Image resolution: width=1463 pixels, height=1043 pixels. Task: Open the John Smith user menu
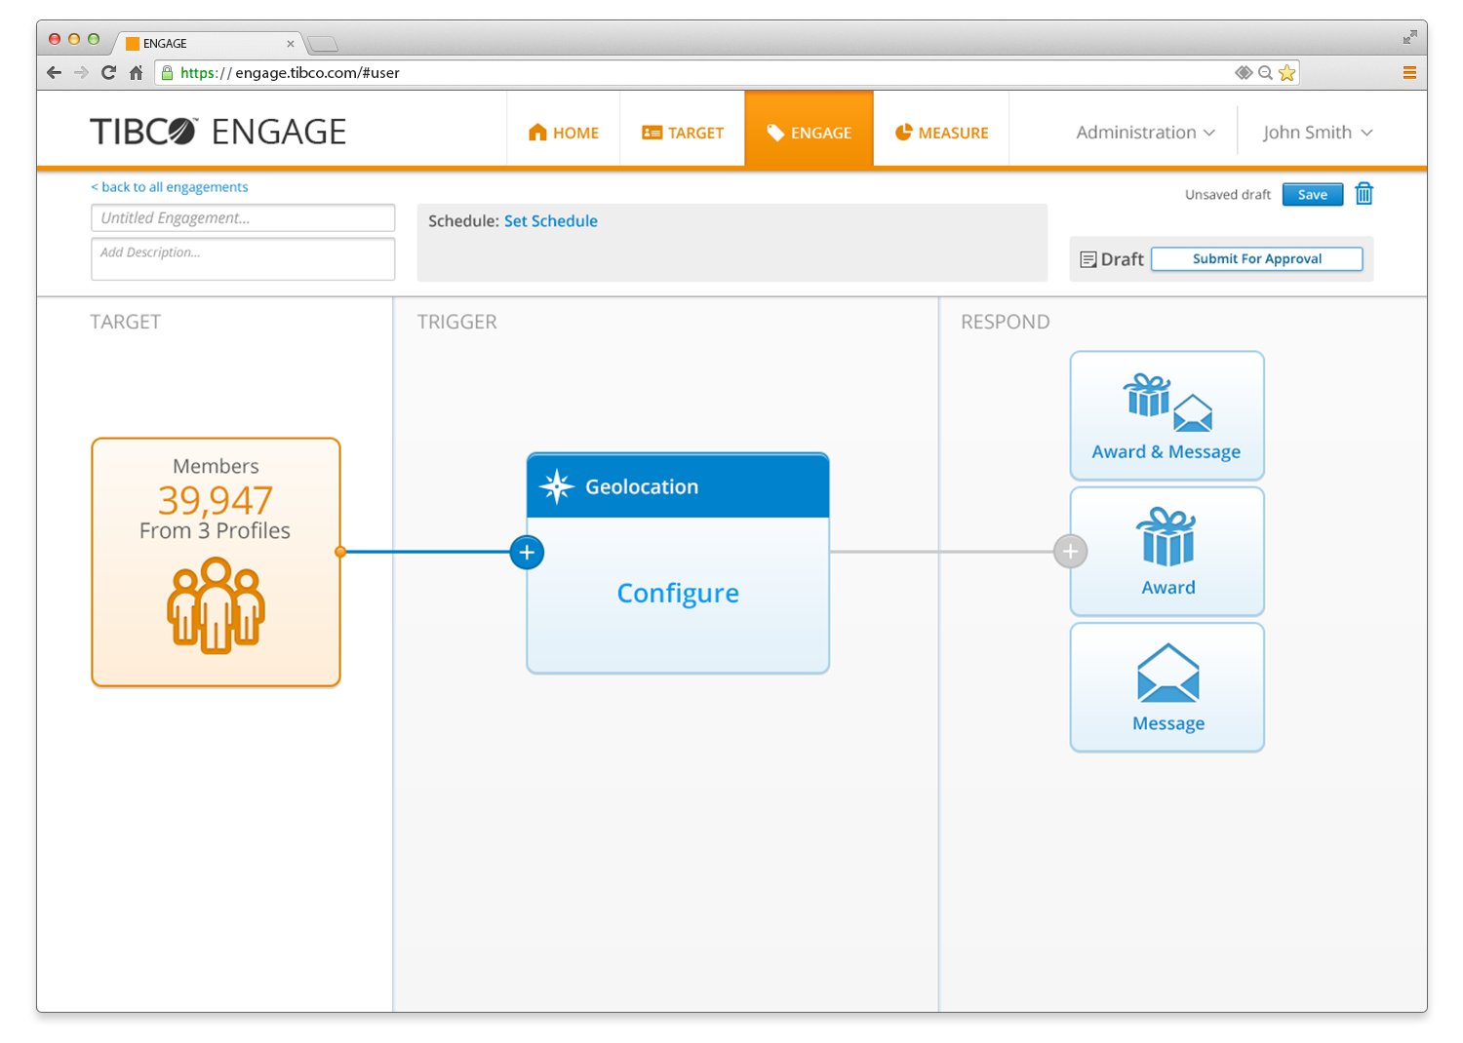[x=1318, y=133]
